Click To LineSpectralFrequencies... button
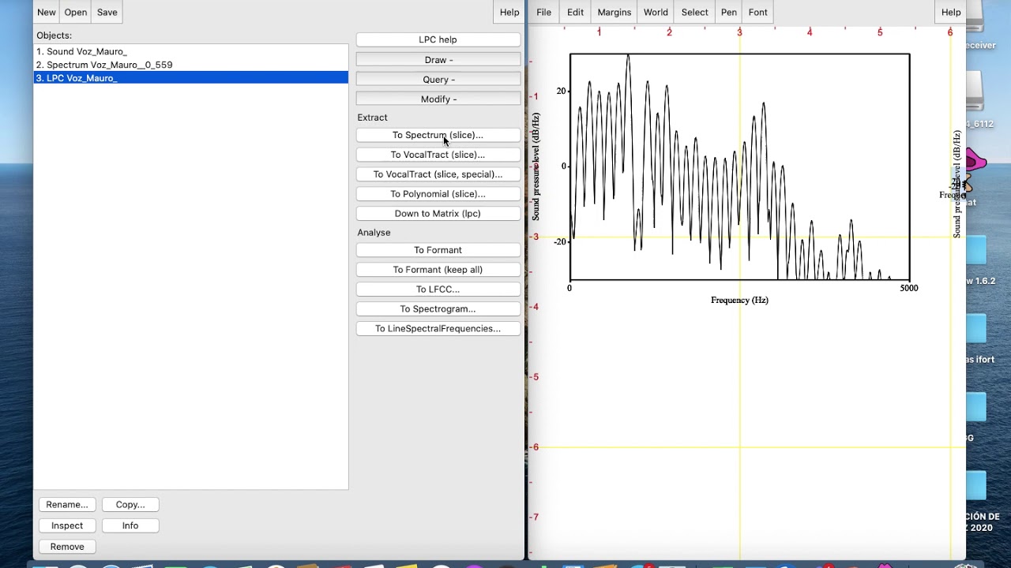Screen dimensions: 1011x568 (x=438, y=329)
